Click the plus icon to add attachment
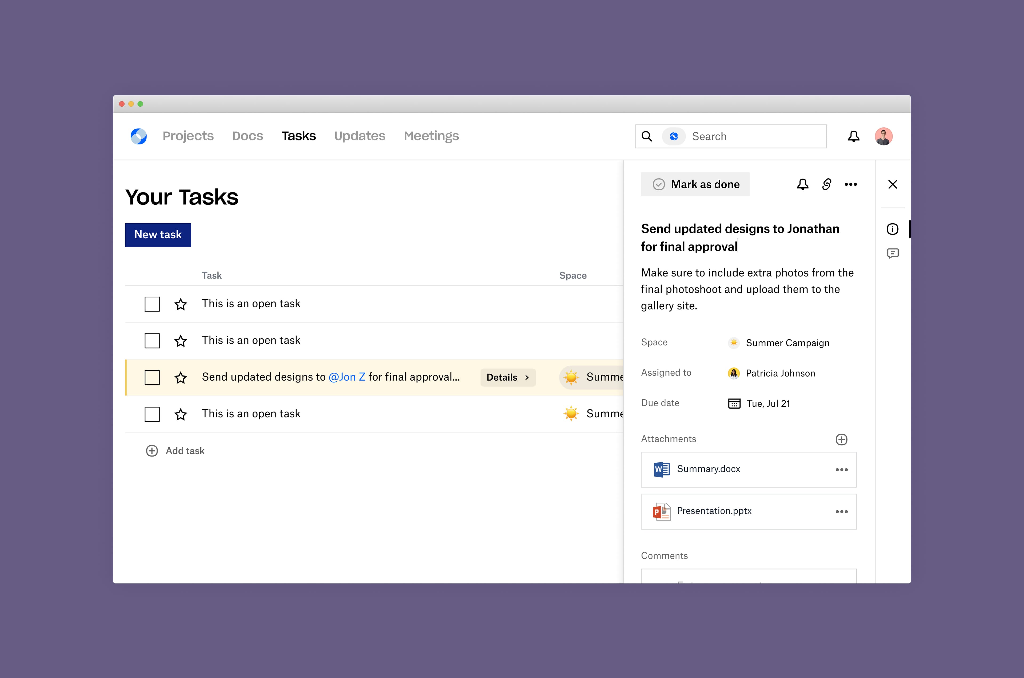The height and width of the screenshot is (678, 1024). click(841, 439)
